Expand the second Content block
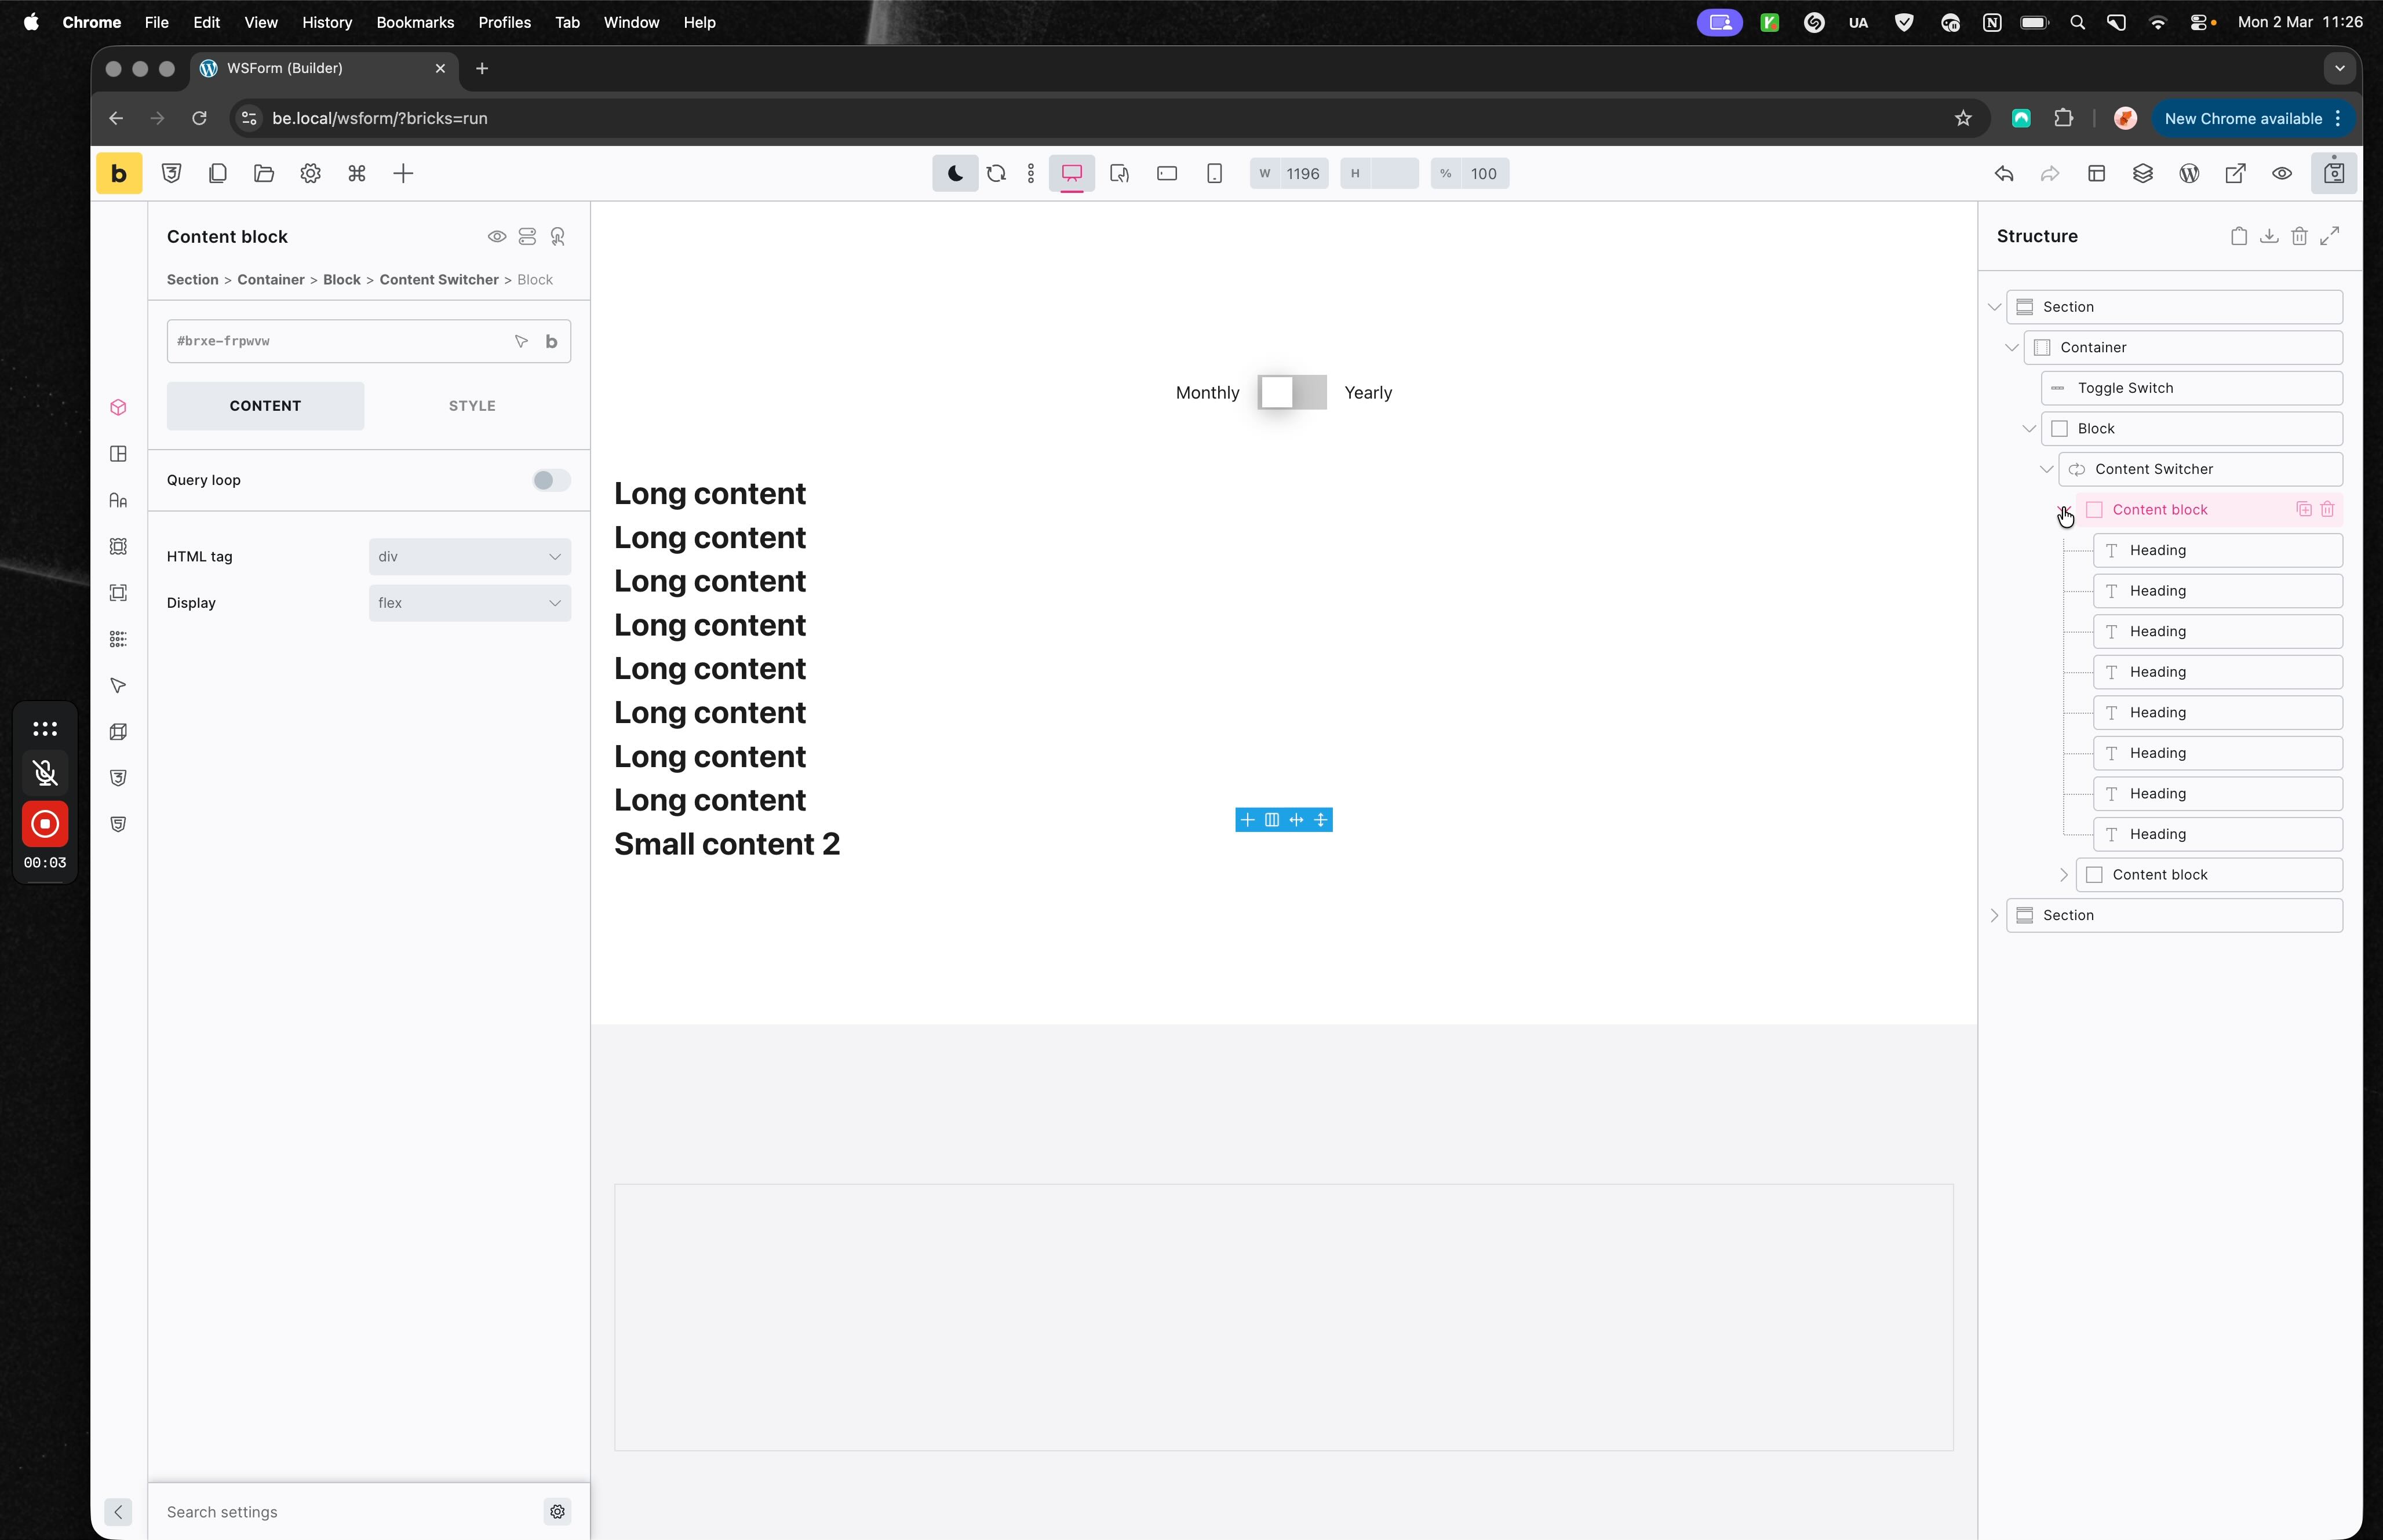This screenshot has width=2383, height=1540. 2064,875
